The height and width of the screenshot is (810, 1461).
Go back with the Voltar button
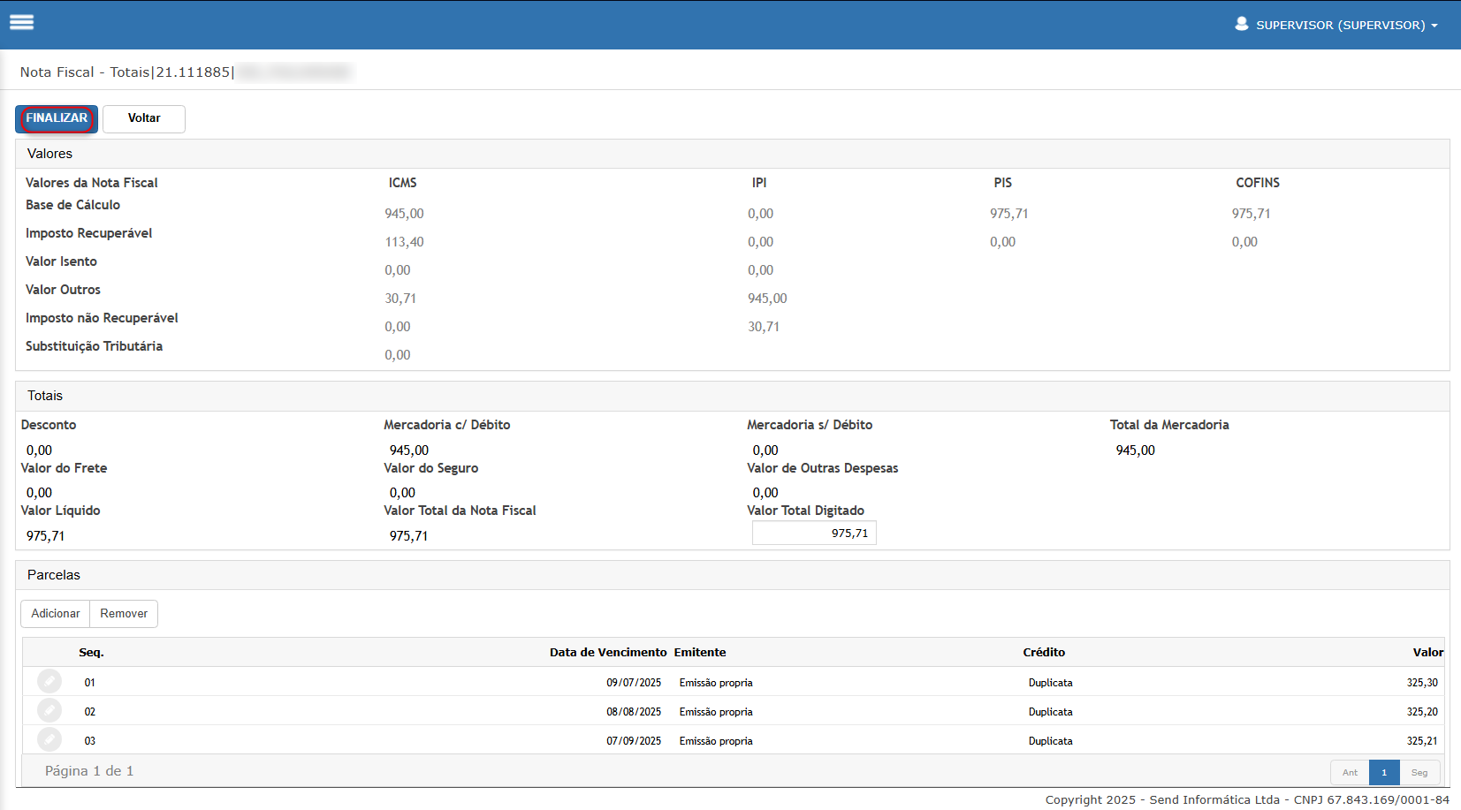144,118
